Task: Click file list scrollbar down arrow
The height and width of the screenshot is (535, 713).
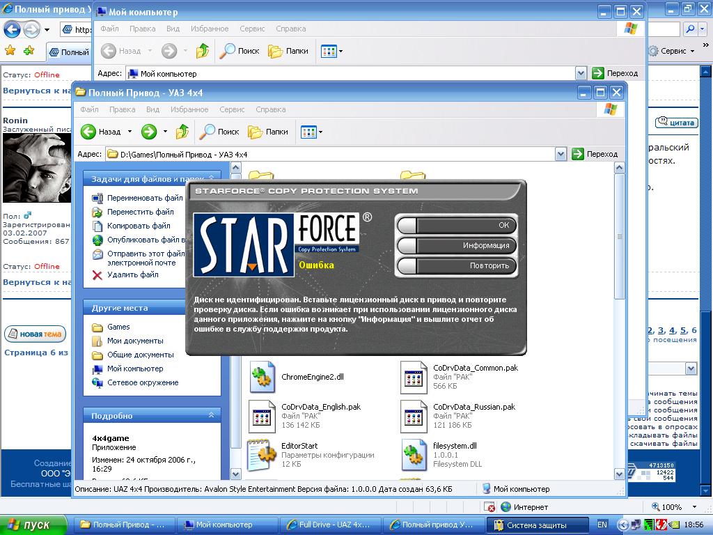Action: click(619, 474)
